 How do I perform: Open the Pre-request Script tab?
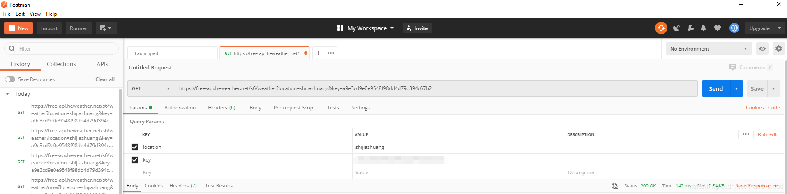click(294, 108)
